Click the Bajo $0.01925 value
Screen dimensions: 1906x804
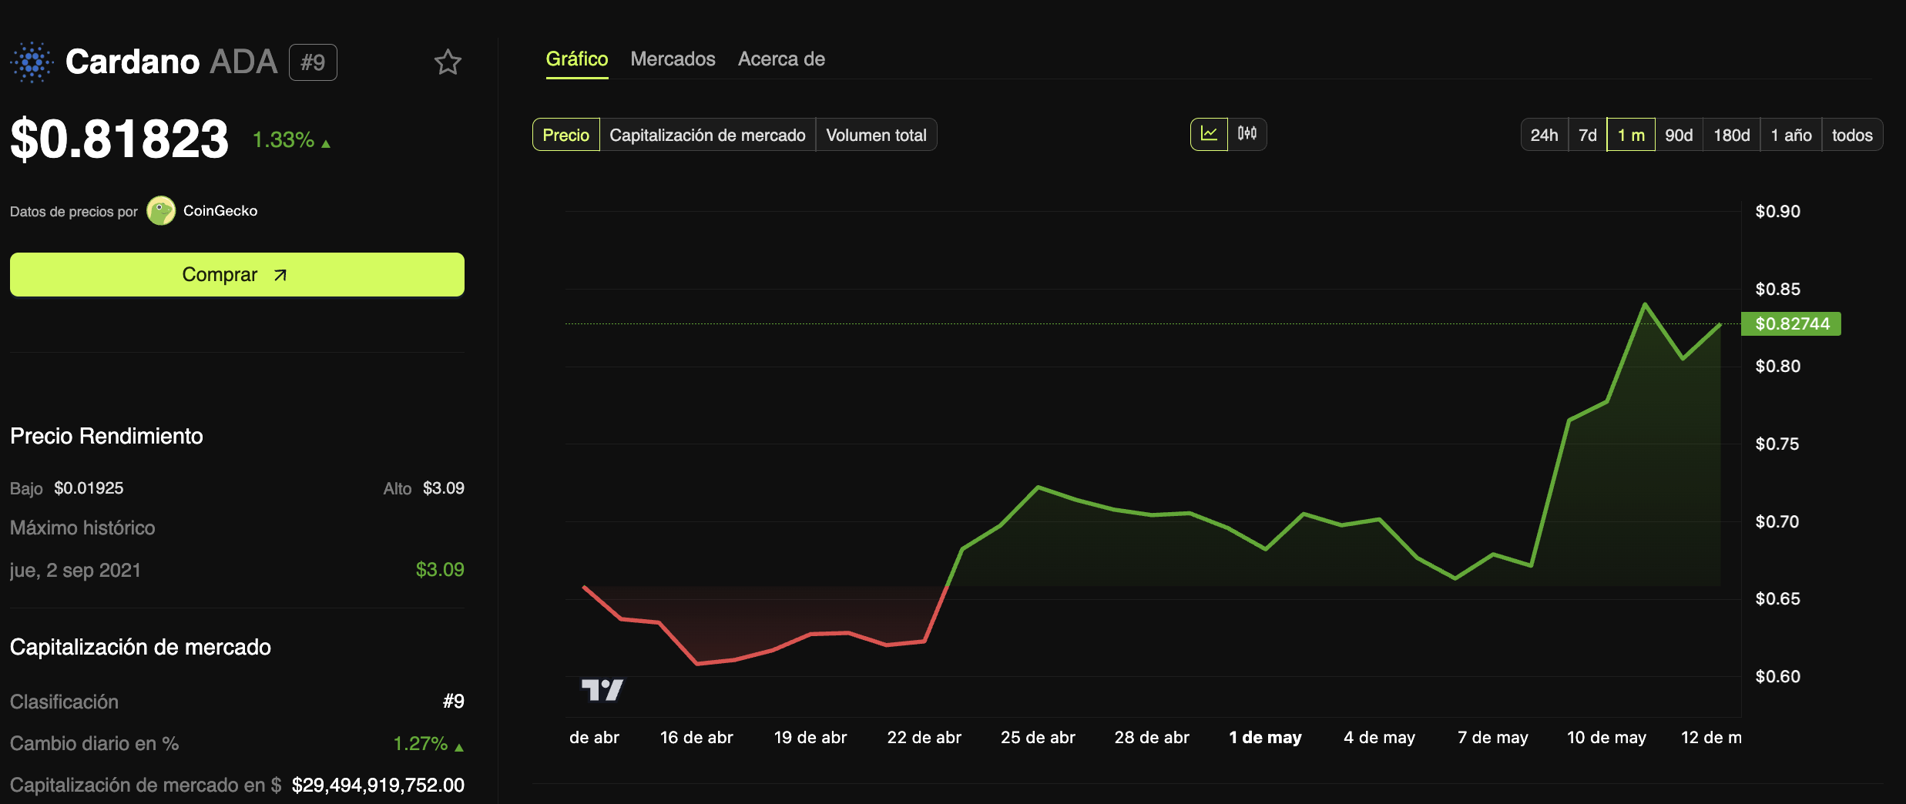point(89,488)
